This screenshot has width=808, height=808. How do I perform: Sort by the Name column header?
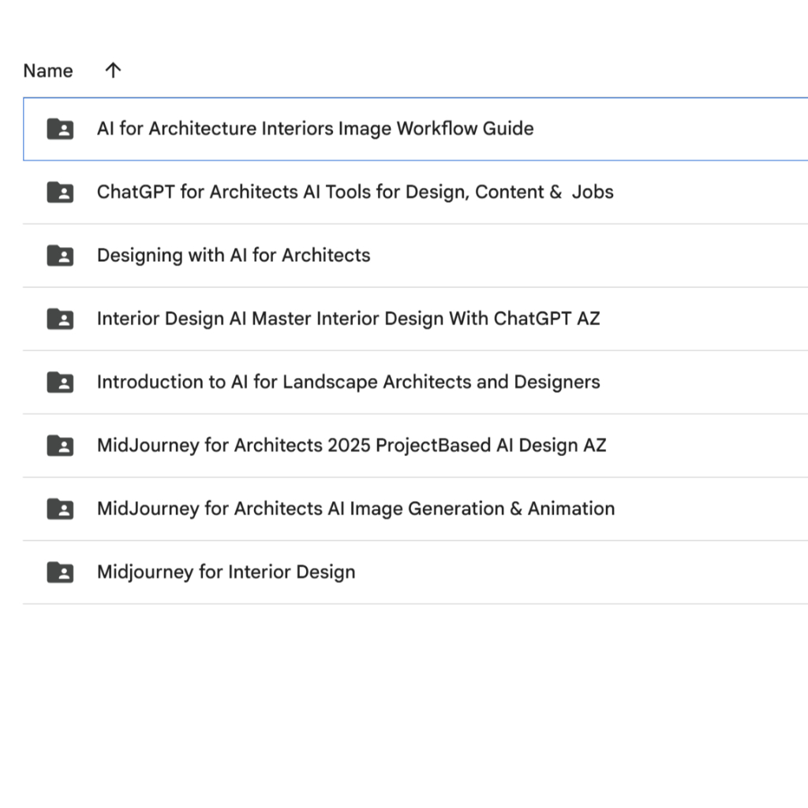[48, 70]
